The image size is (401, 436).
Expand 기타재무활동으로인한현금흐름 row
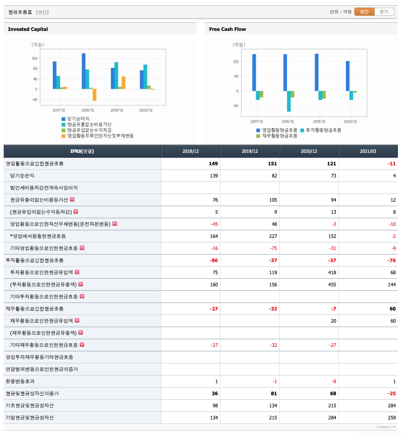82,345
